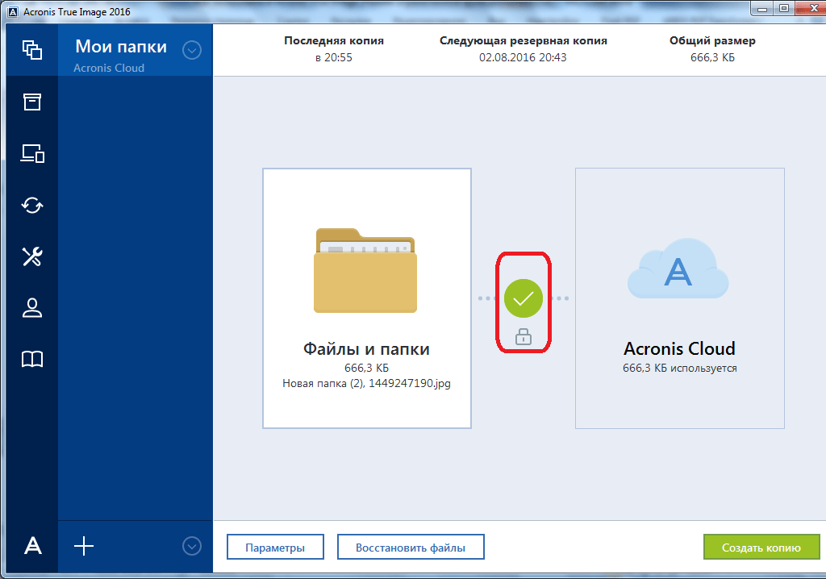Viewport: 826px width, 579px height.
Task: Click the 'Восстановить файлы' button
Action: click(x=411, y=548)
